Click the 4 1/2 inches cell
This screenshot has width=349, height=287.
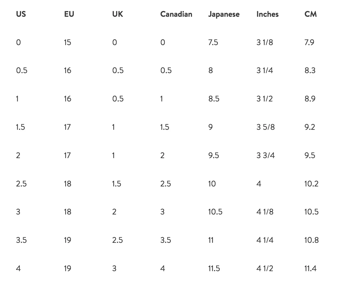(264, 268)
